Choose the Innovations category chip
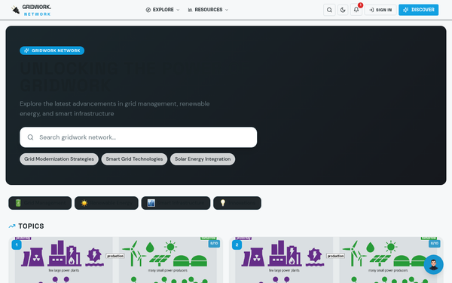Image resolution: width=452 pixels, height=283 pixels. coord(237,203)
